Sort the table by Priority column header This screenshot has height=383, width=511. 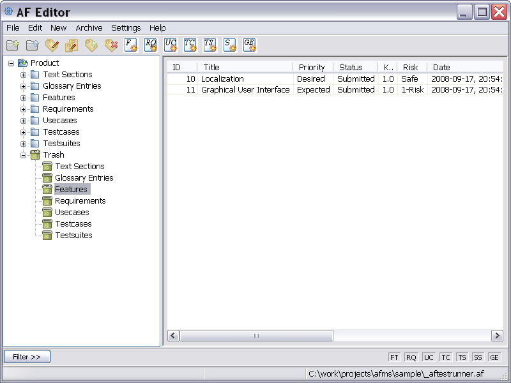(x=312, y=67)
